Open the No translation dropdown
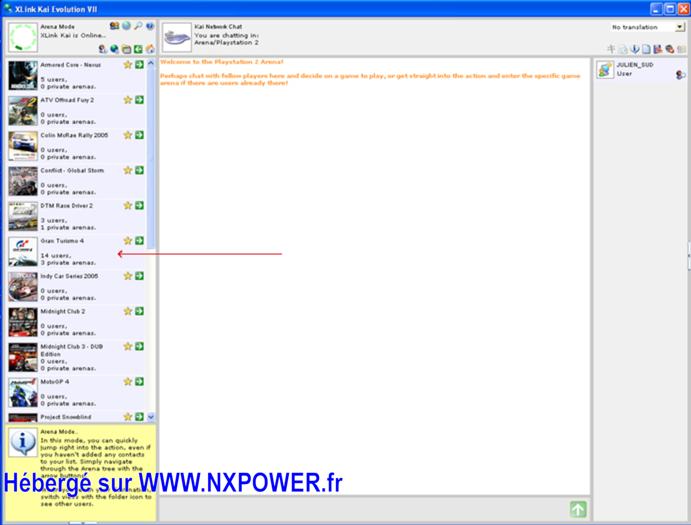This screenshot has height=525, width=691. [648, 27]
